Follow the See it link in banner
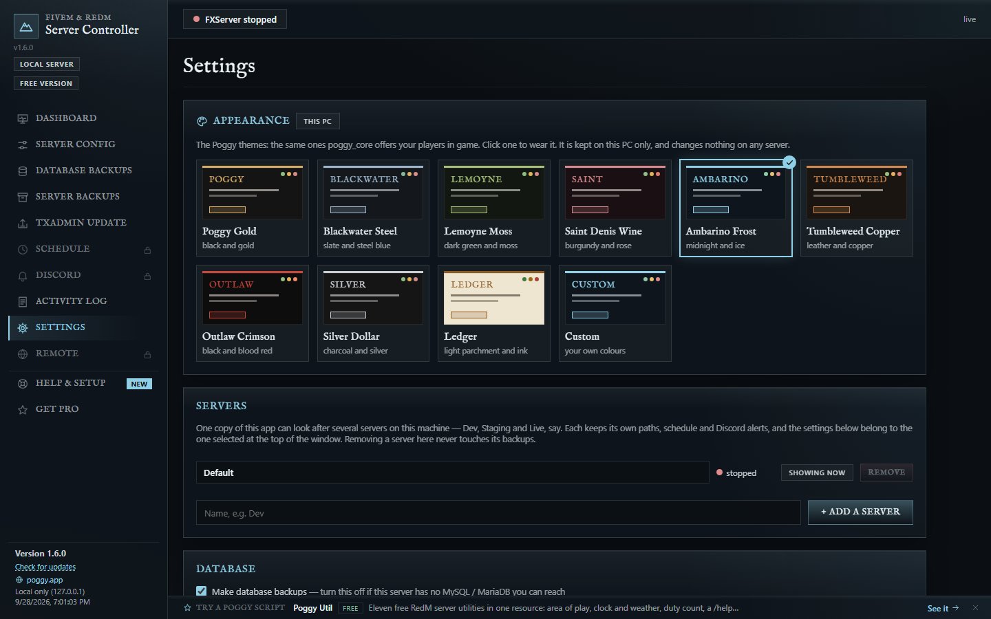The width and height of the screenshot is (991, 619). [943, 608]
